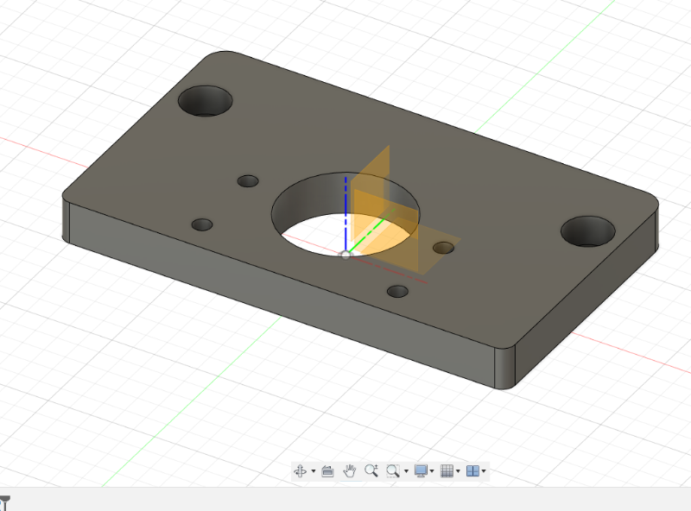Activate the Pan hand tool
The height and width of the screenshot is (511, 691).
pyautogui.click(x=350, y=470)
